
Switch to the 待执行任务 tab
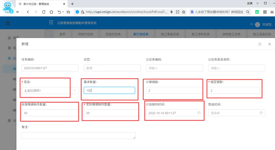point(85,34)
